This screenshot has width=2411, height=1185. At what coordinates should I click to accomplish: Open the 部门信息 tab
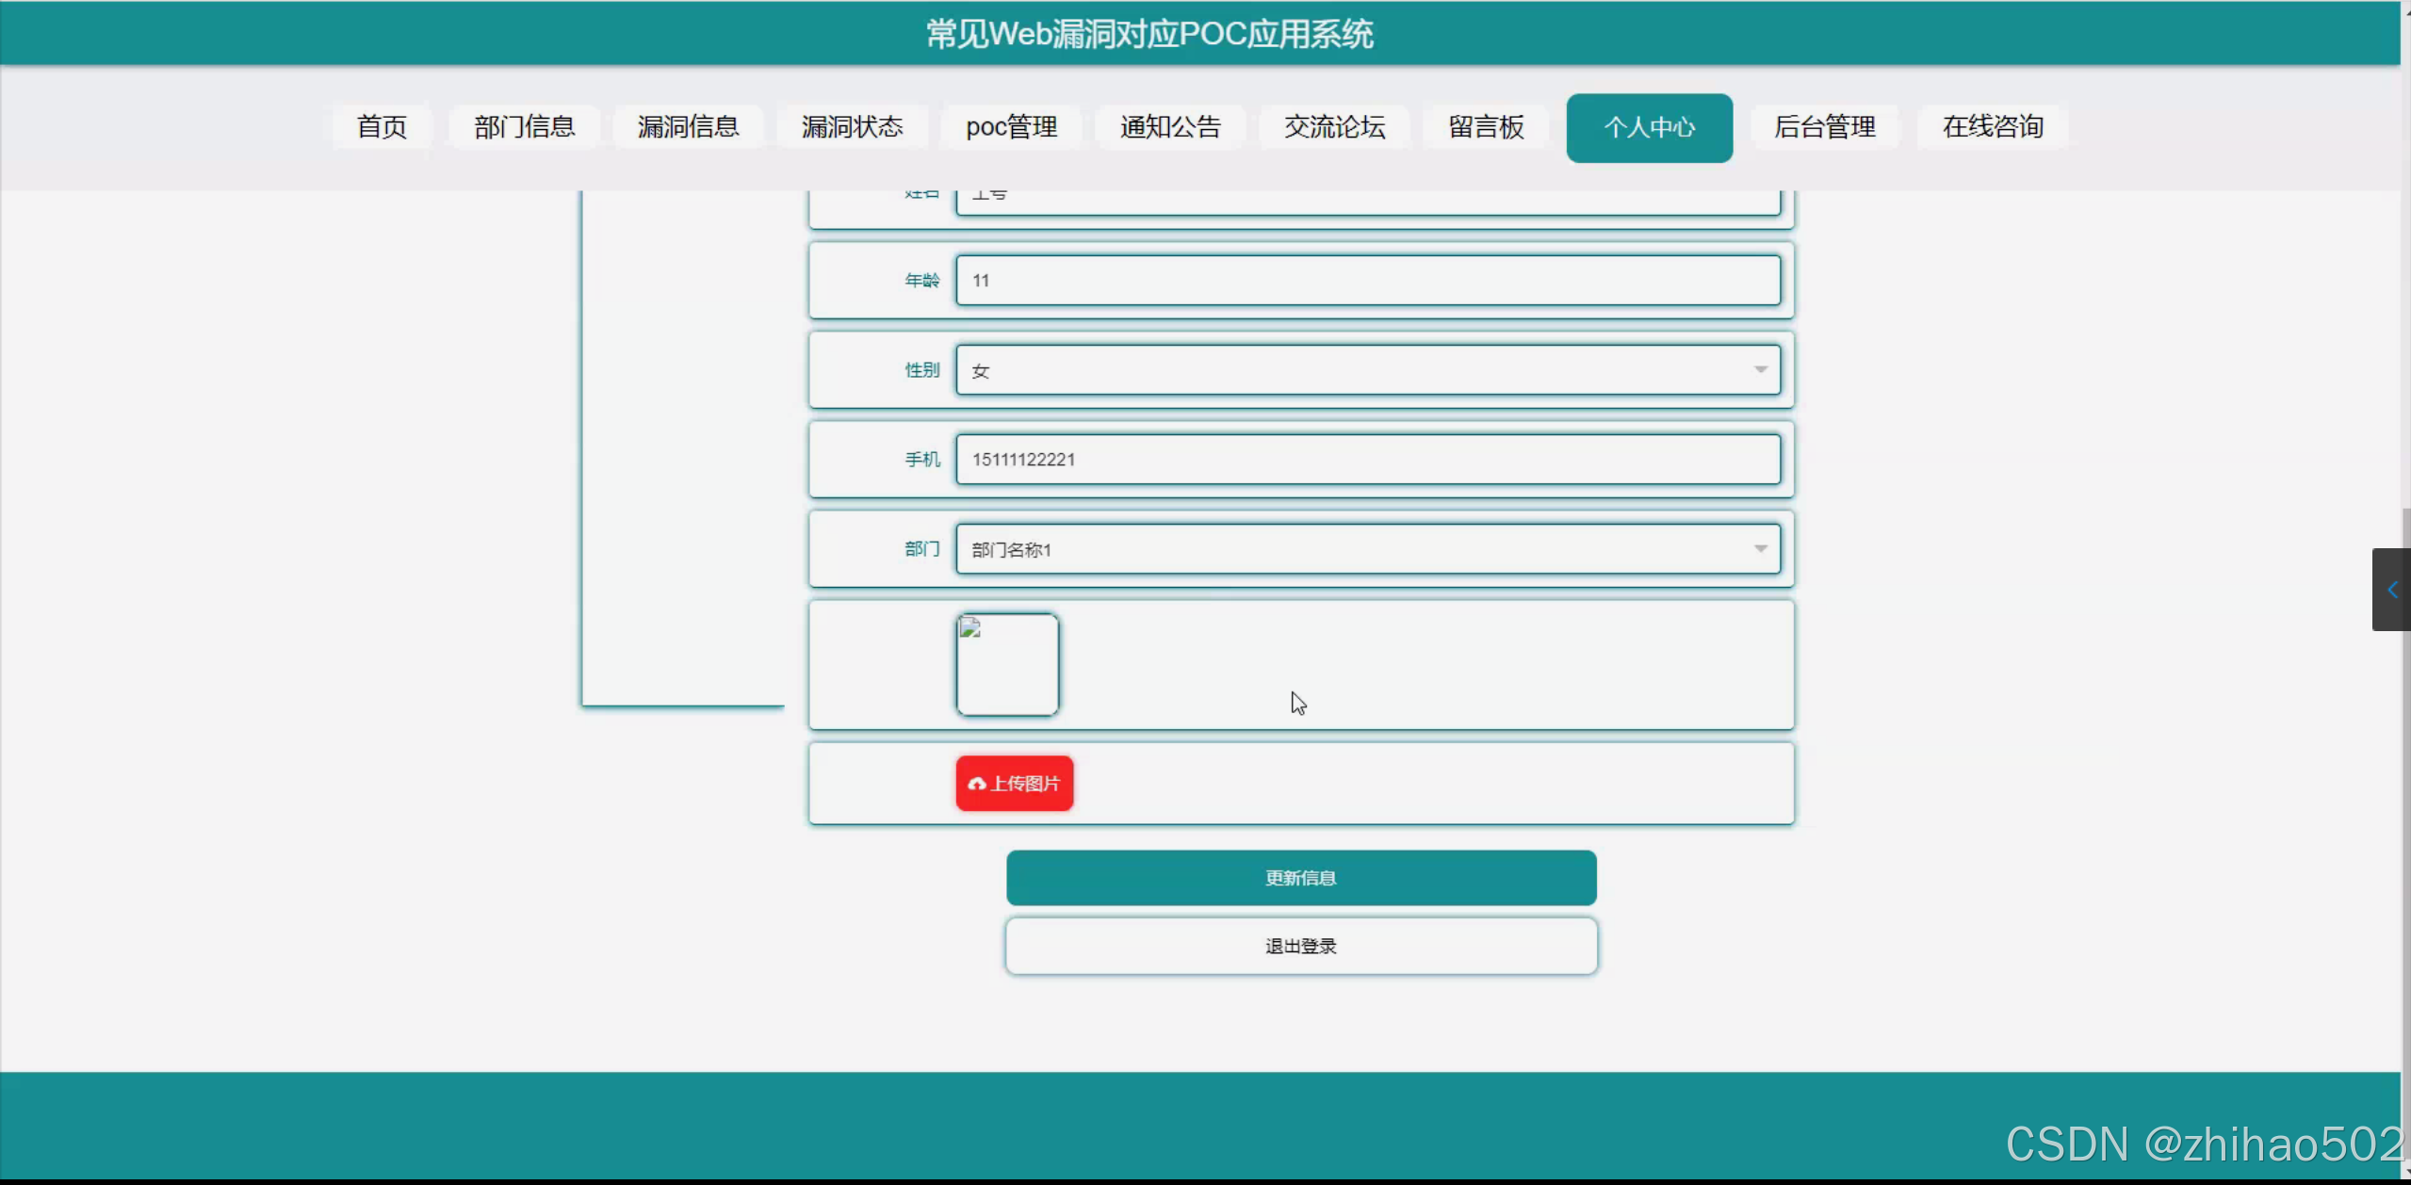pos(524,126)
